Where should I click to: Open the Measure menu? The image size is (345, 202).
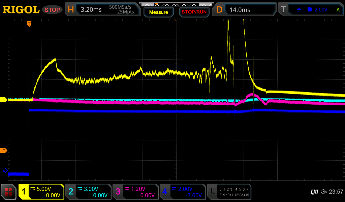tap(158, 12)
